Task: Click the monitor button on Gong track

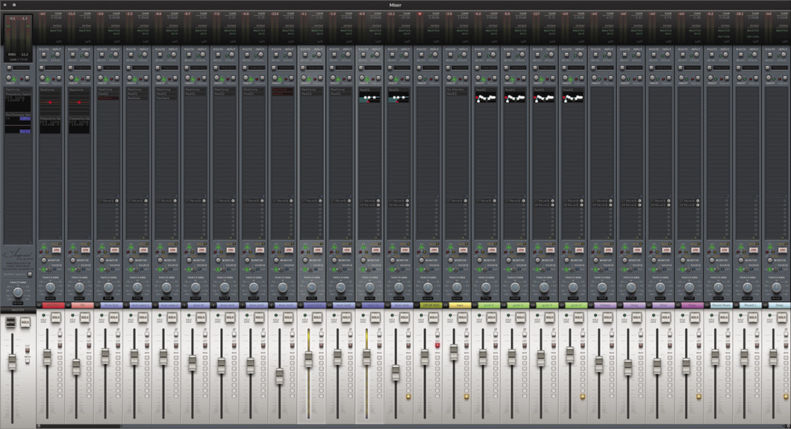Action: click(x=625, y=260)
